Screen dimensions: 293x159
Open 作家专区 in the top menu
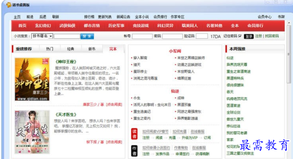(x=177, y=17)
